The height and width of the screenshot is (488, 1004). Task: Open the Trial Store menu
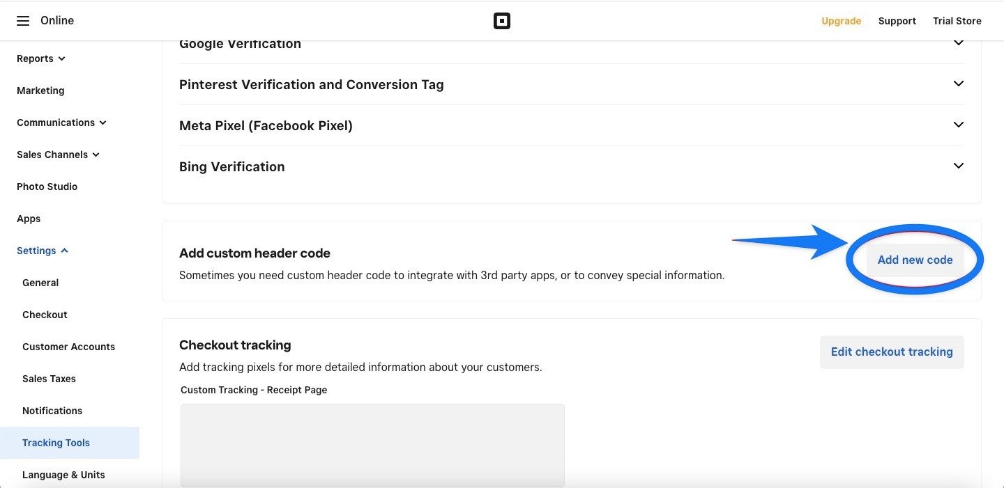click(x=957, y=21)
